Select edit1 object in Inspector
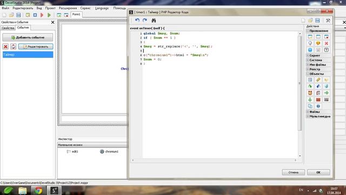 click(72, 152)
